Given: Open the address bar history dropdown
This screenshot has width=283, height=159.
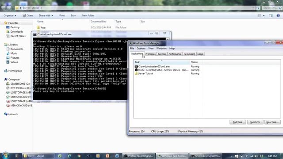Looking at the screenshot, I should [253, 8].
